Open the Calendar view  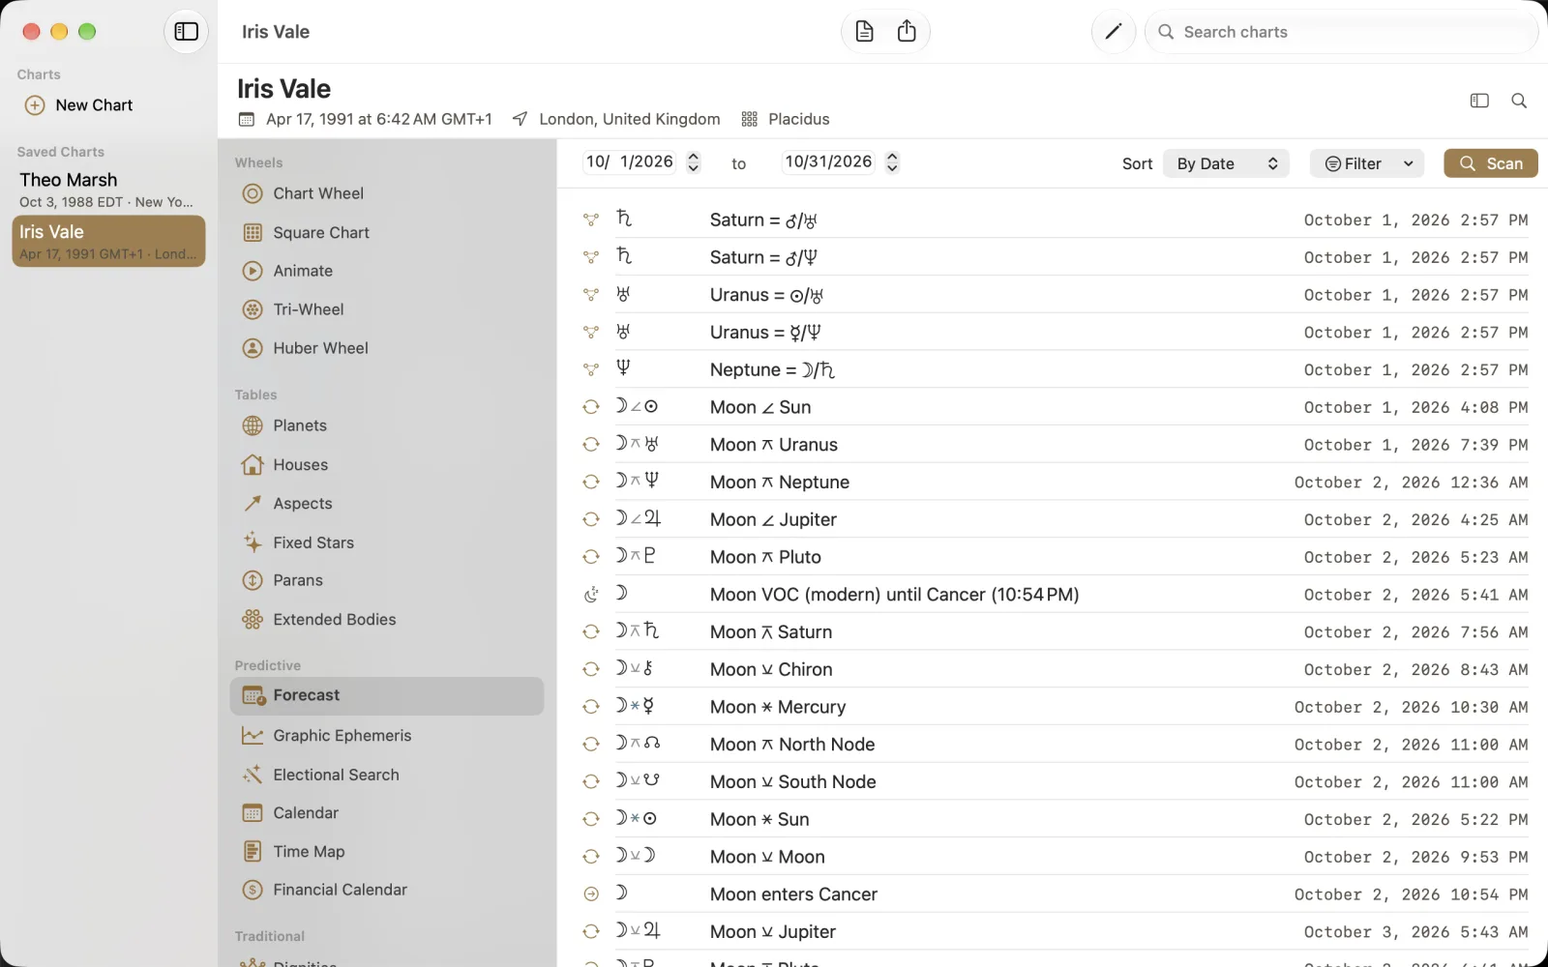[387, 813]
